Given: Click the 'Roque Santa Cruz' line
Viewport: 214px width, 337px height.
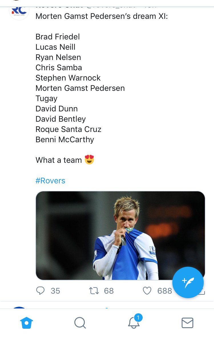Looking at the screenshot, I should [x=68, y=129].
